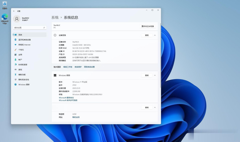
Task: Collapse the 设备规格 section chevron
Action: [155, 35]
